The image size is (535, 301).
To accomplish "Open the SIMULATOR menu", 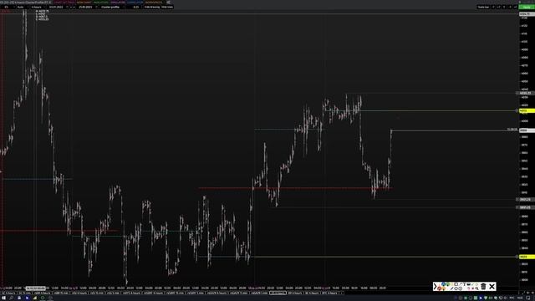I will tap(118, 2).
